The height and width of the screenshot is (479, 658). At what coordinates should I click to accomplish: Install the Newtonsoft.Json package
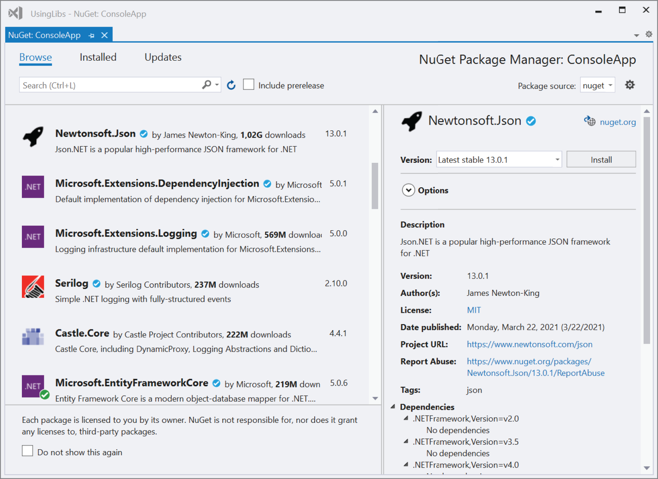[x=601, y=159]
